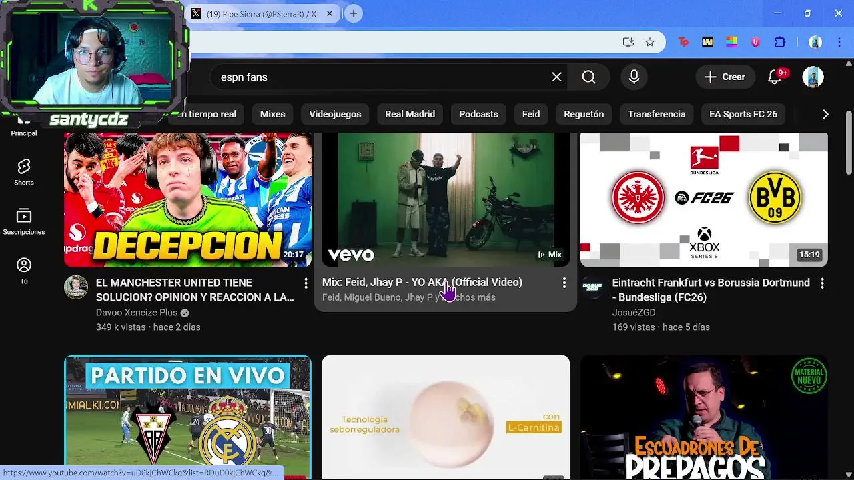The width and height of the screenshot is (854, 480).
Task: Open options for Eintracht Frankfurt video
Action: click(822, 283)
